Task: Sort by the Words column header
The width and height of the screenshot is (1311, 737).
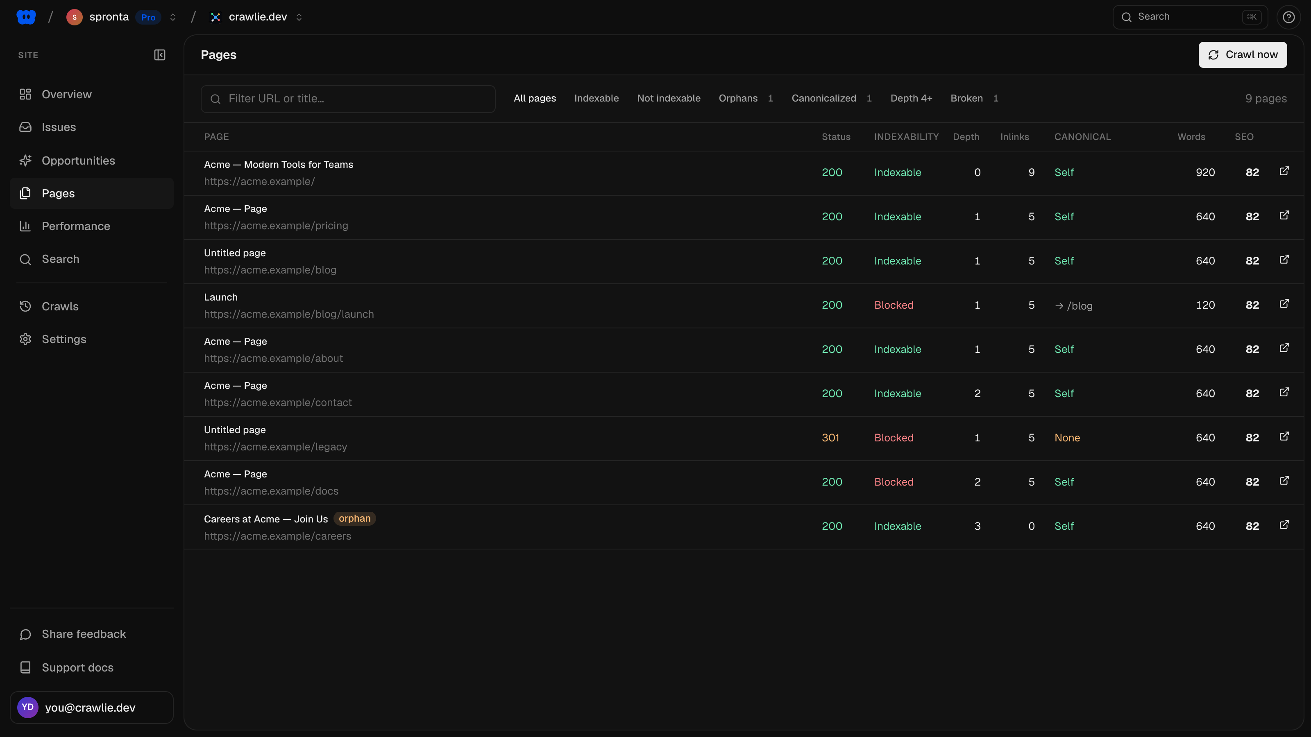Action: click(1191, 137)
